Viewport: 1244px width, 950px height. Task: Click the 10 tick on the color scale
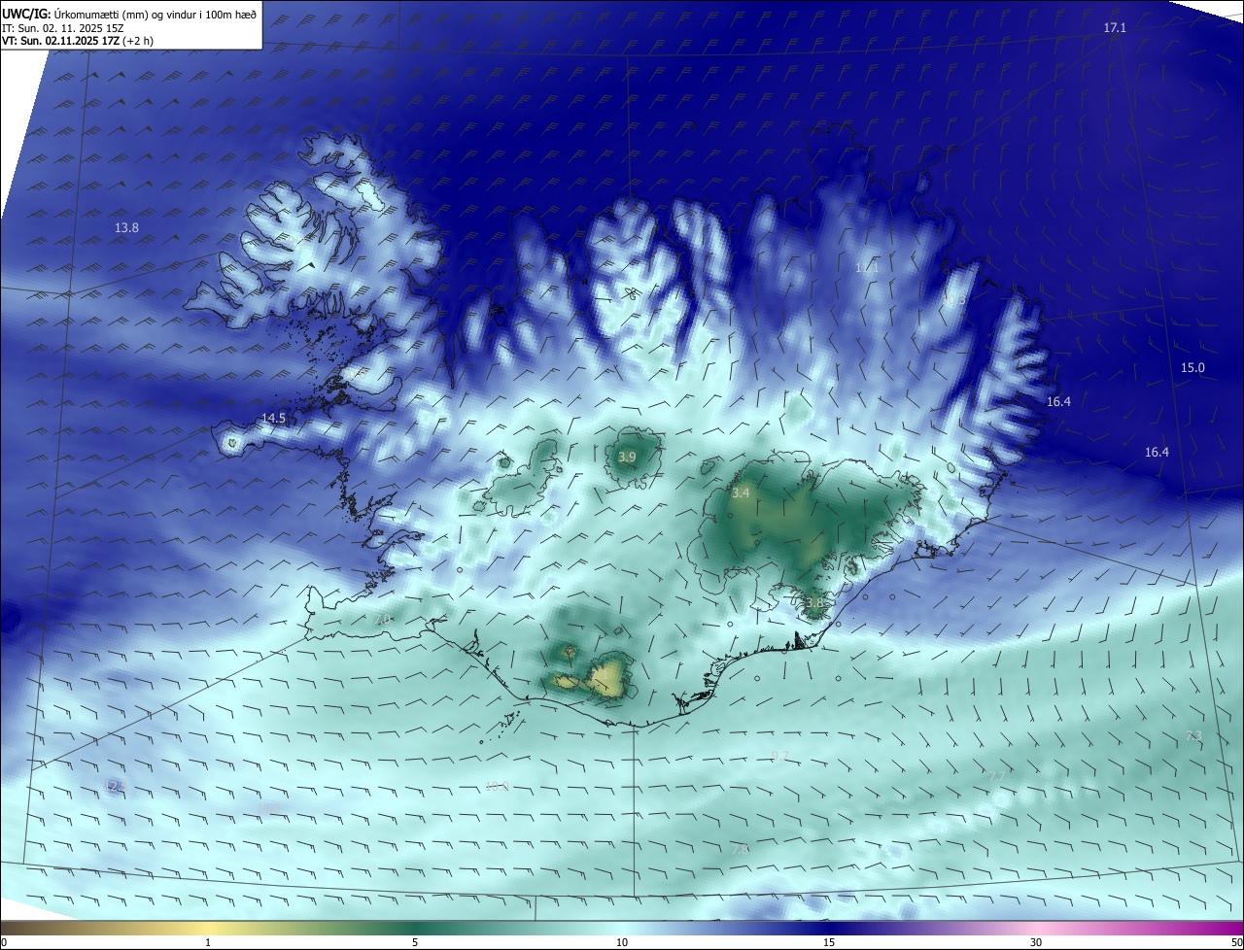click(x=622, y=942)
